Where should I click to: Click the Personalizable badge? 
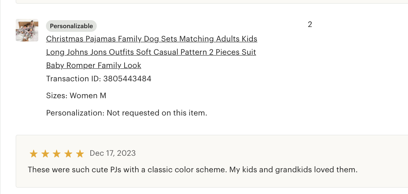[x=71, y=26]
